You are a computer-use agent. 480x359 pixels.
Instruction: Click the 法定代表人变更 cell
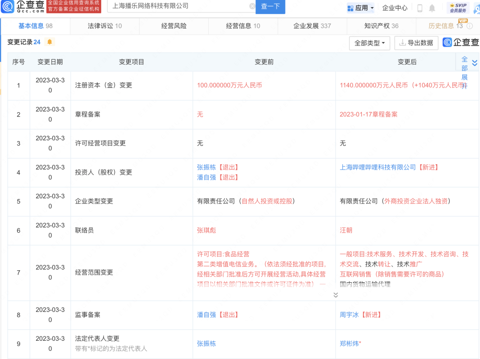click(132, 344)
